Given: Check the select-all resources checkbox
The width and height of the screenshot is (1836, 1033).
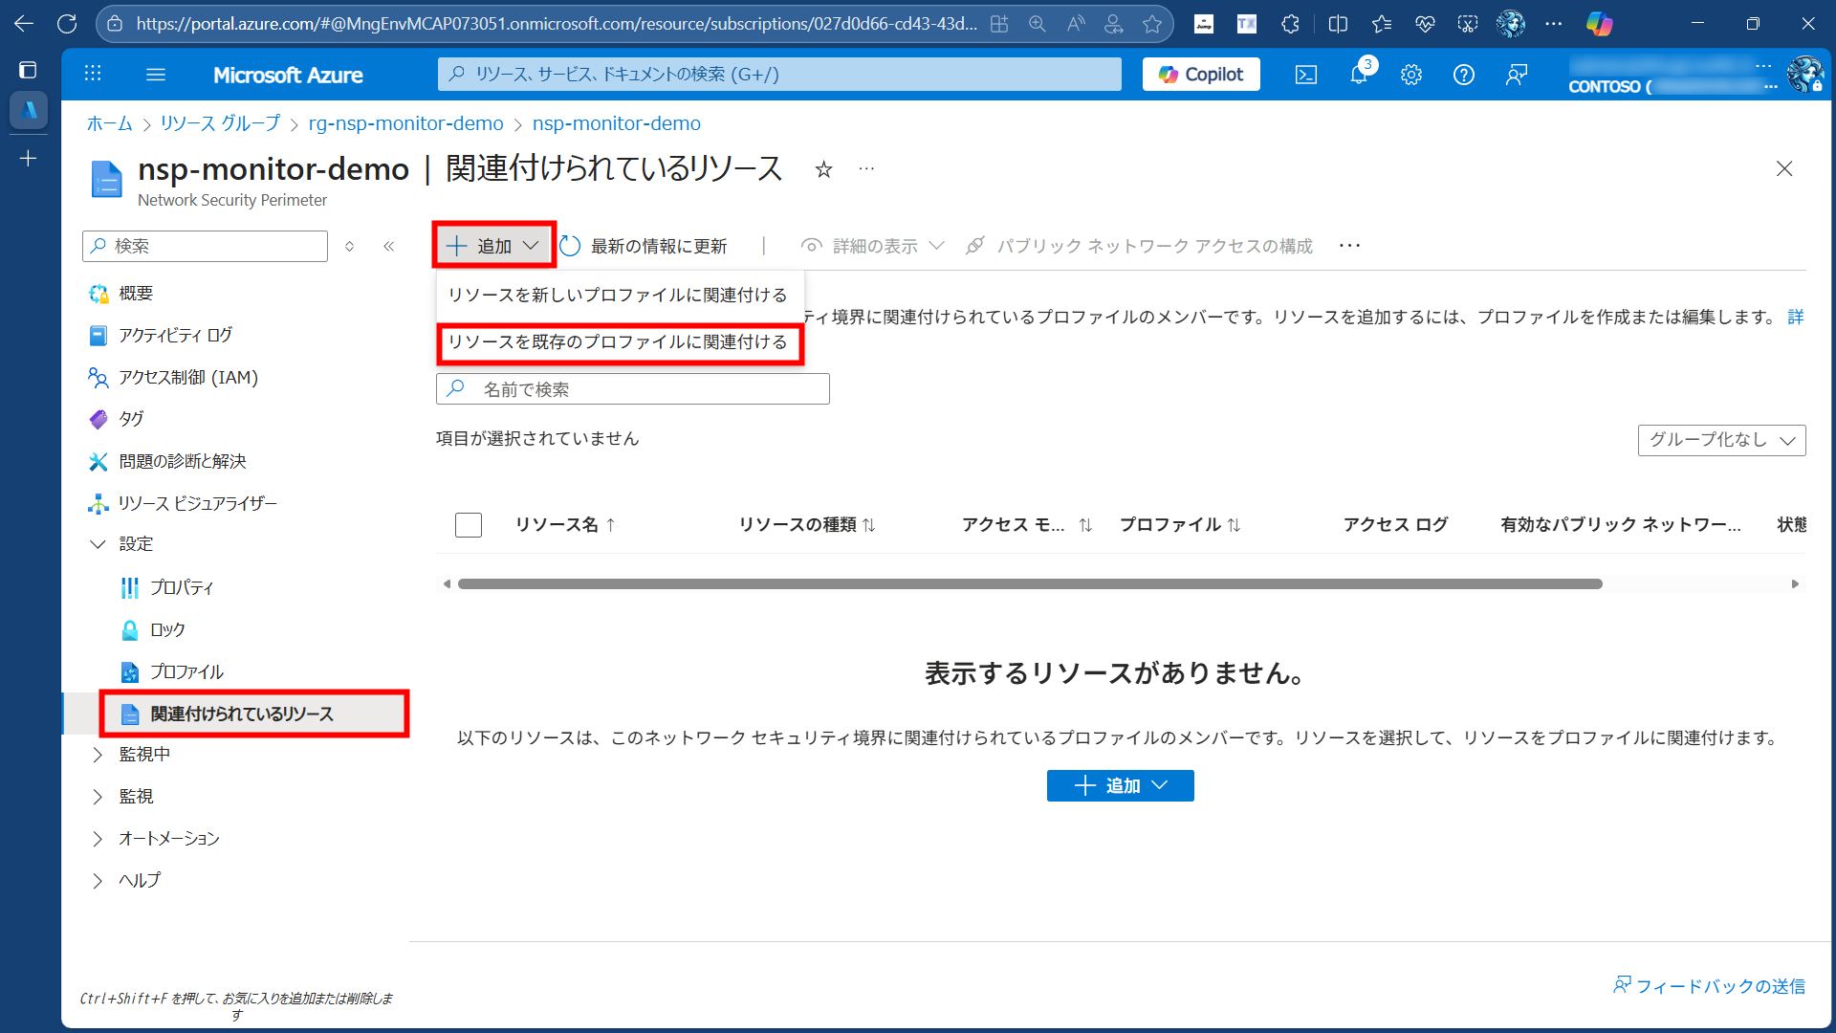Looking at the screenshot, I should 469,525.
